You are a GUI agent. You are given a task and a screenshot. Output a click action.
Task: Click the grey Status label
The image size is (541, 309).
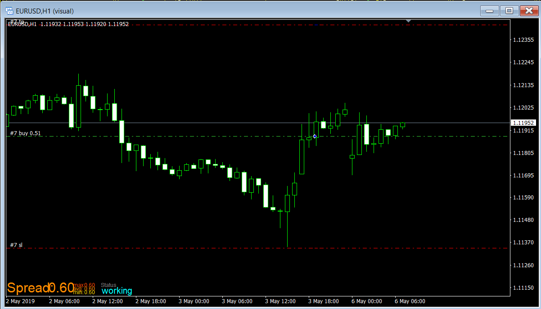click(x=108, y=285)
